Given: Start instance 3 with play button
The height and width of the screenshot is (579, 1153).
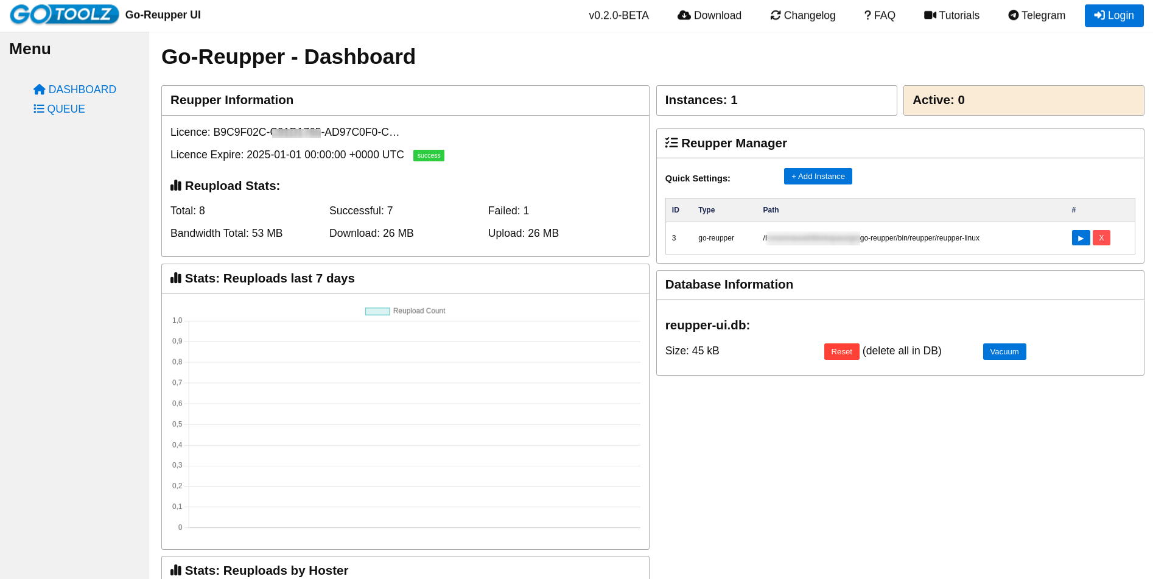Looking at the screenshot, I should click(x=1081, y=238).
